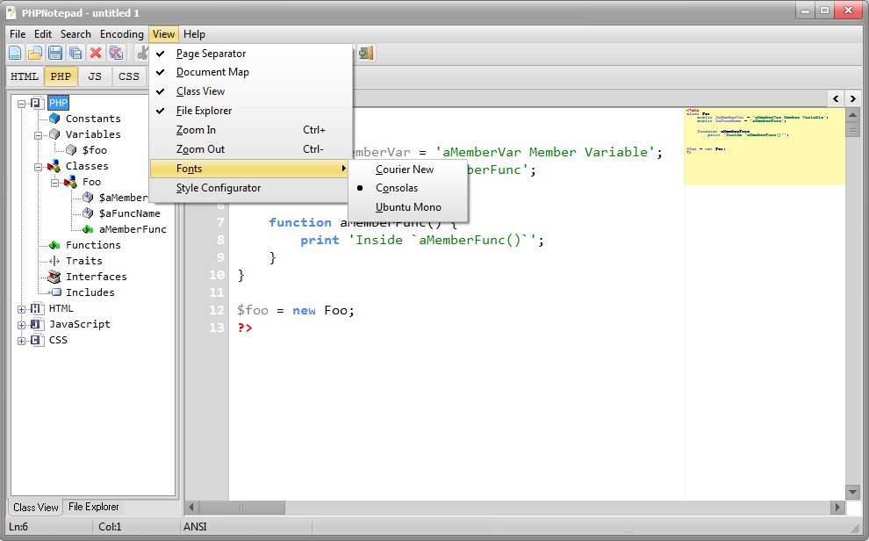This screenshot has height=541, width=869.
Task: Click the gray cube Variables icon
Action: point(54,134)
